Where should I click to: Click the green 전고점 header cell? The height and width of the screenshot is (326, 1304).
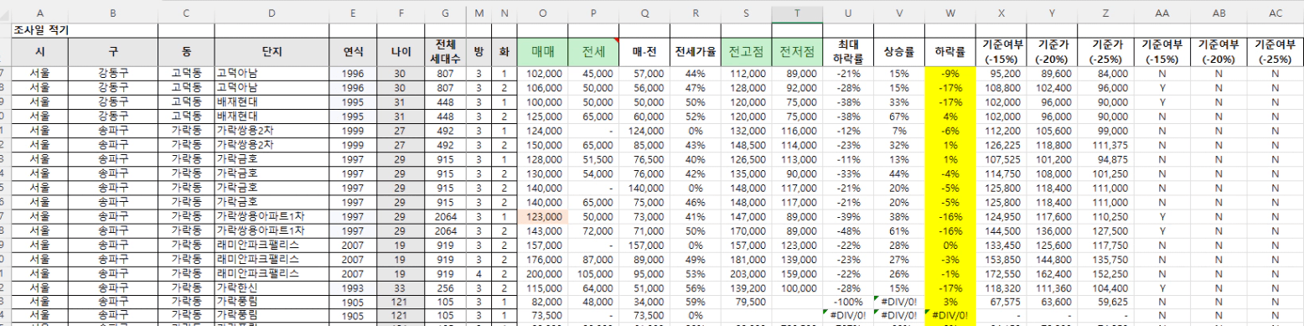click(x=746, y=51)
